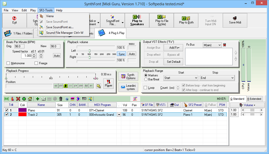Click the SF File column header button
This screenshot has width=269, height=154.
[147, 105]
